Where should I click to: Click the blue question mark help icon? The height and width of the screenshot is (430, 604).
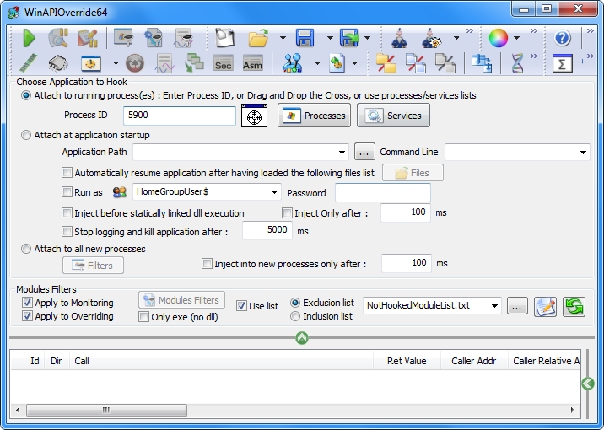pyautogui.click(x=563, y=38)
